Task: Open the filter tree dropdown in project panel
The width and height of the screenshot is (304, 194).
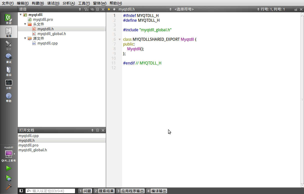Action: click(86, 9)
